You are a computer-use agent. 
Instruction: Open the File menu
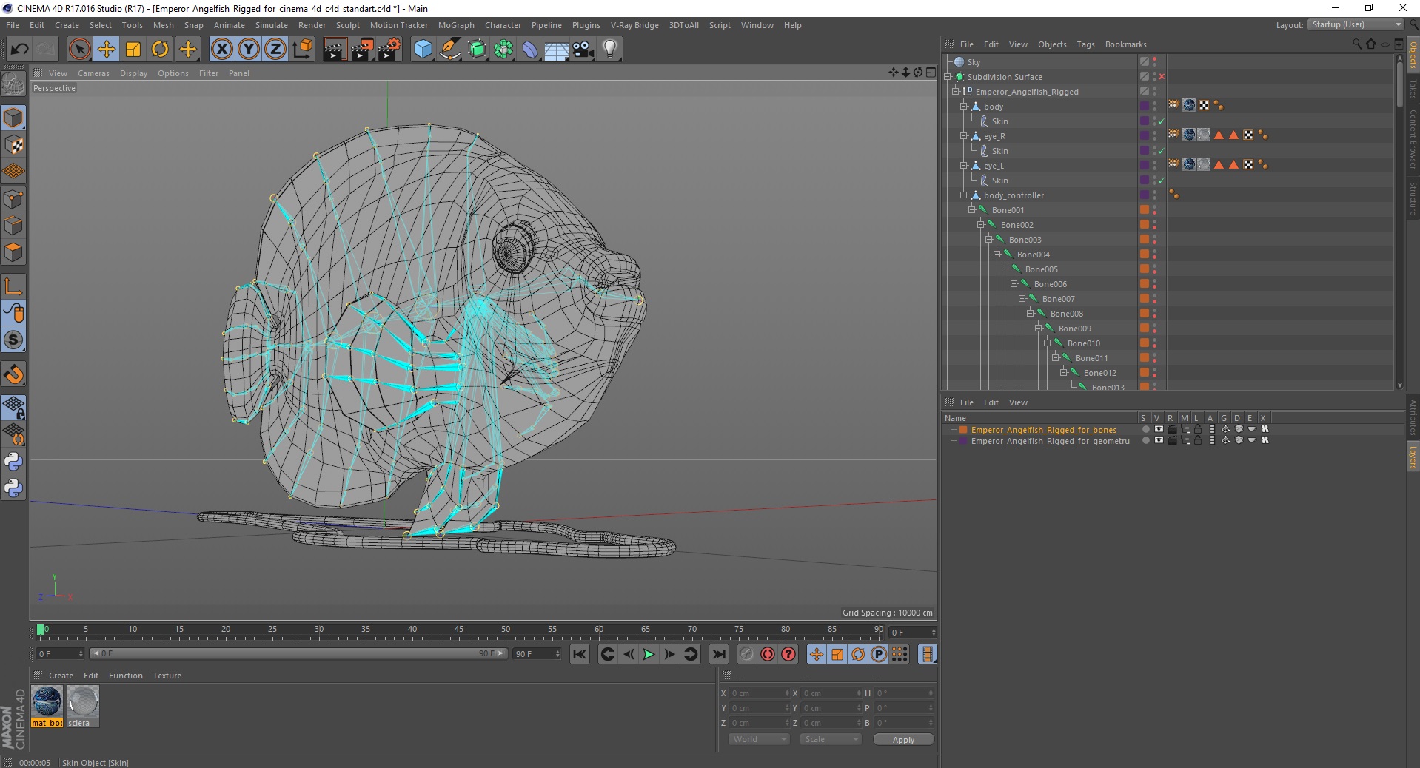pyautogui.click(x=13, y=25)
